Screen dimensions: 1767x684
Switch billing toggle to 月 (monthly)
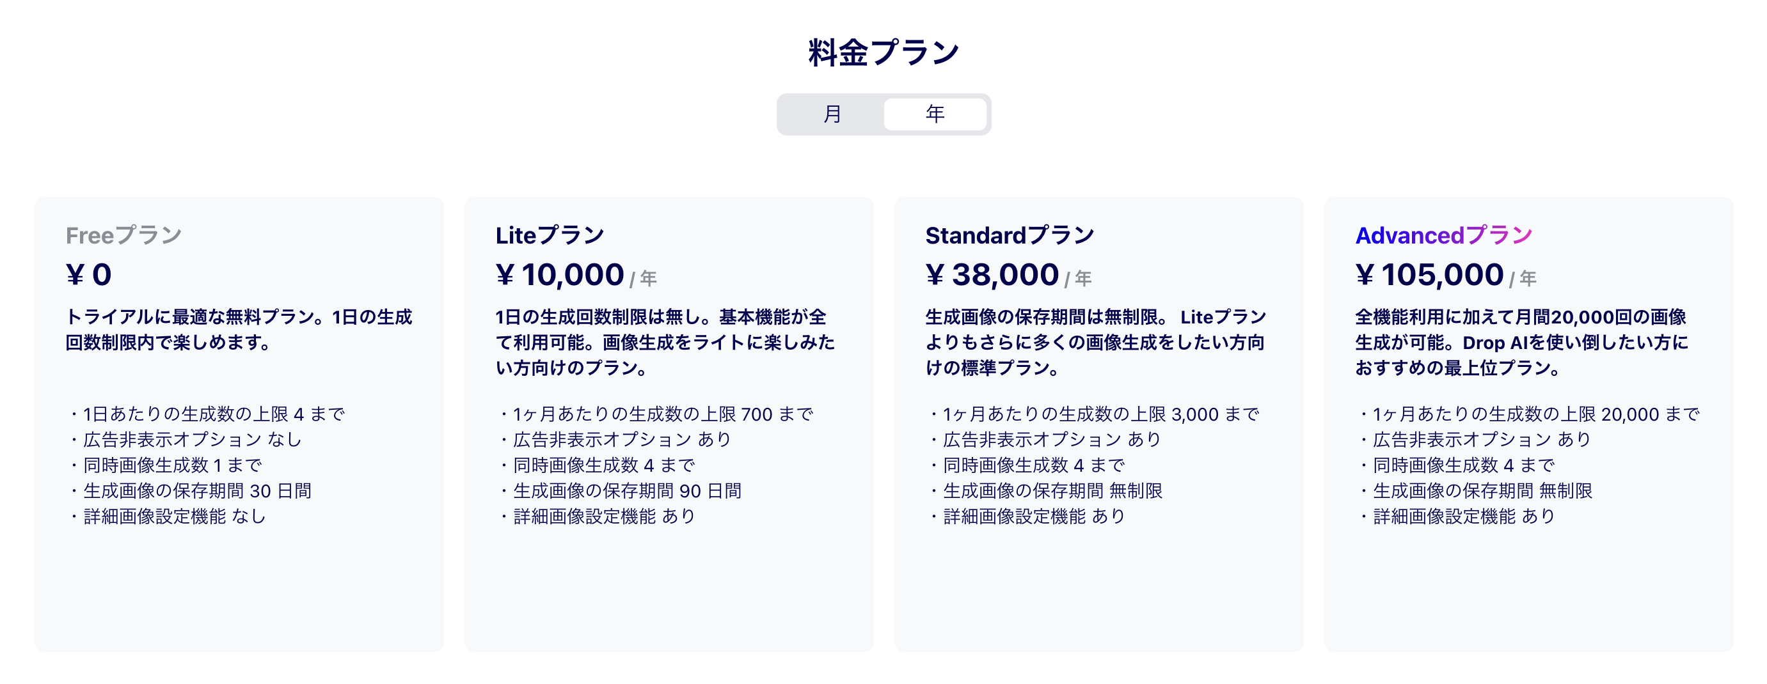click(832, 114)
